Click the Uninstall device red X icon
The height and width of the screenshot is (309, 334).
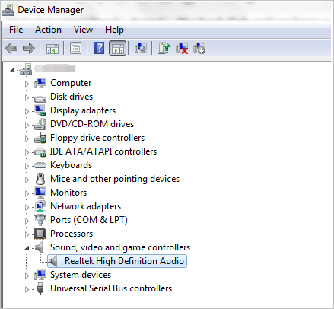tap(182, 48)
